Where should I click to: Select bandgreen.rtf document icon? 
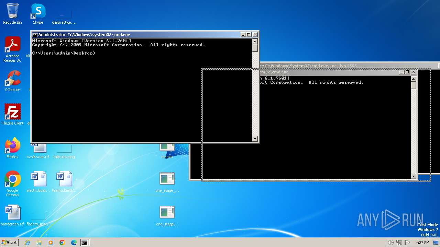click(12, 215)
